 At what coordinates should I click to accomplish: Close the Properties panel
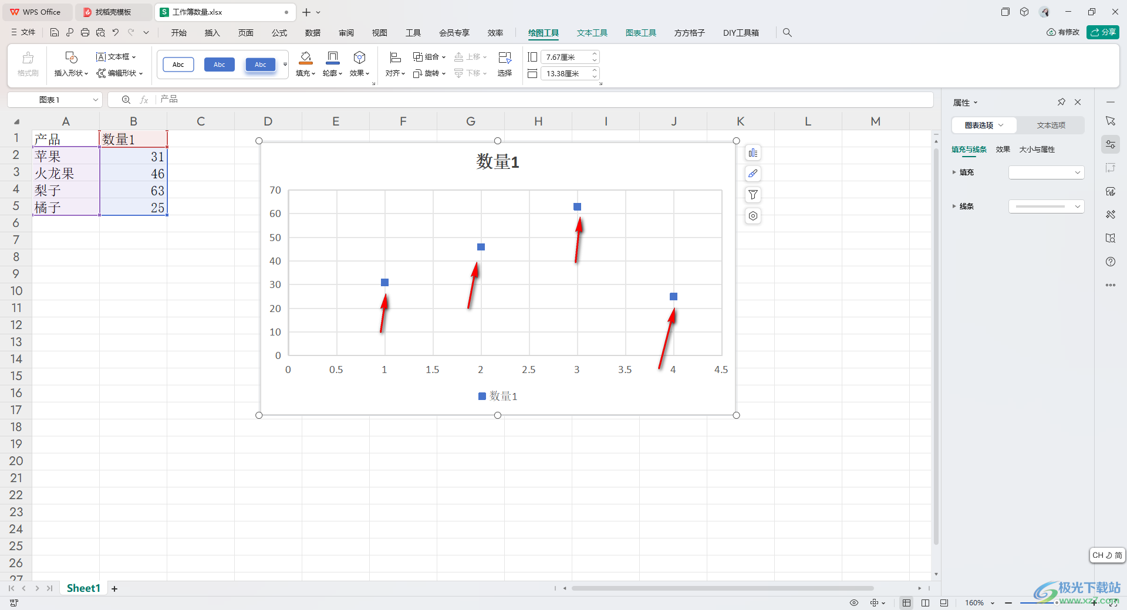[x=1078, y=102]
